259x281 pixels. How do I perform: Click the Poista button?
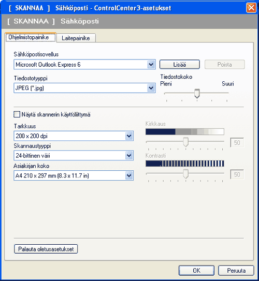click(x=225, y=64)
